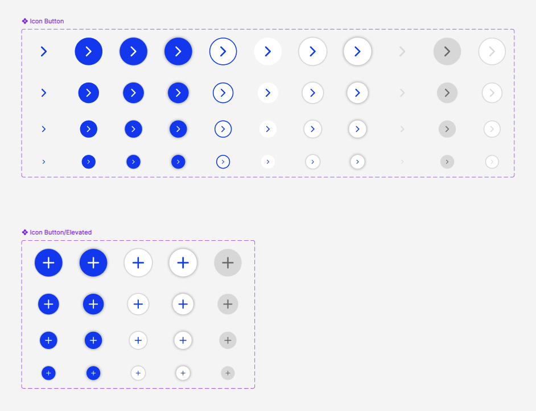This screenshot has width=536, height=411.
Task: Select the smallest white button with gray chevron
Action: [x=492, y=162]
